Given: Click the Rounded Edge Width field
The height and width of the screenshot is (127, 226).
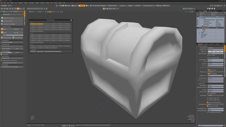Looking at the screenshot, I should pyautogui.click(x=216, y=109).
